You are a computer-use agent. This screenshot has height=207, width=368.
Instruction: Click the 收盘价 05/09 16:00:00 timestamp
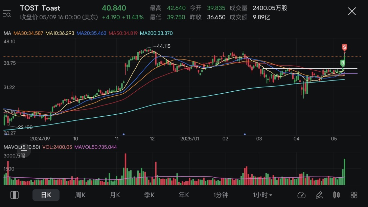59,17
